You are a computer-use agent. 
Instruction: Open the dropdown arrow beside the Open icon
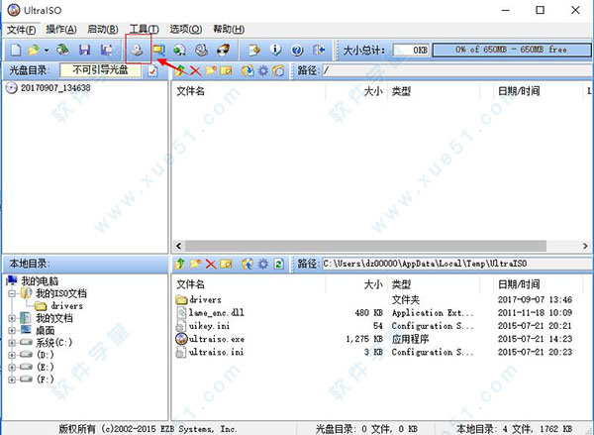point(47,49)
